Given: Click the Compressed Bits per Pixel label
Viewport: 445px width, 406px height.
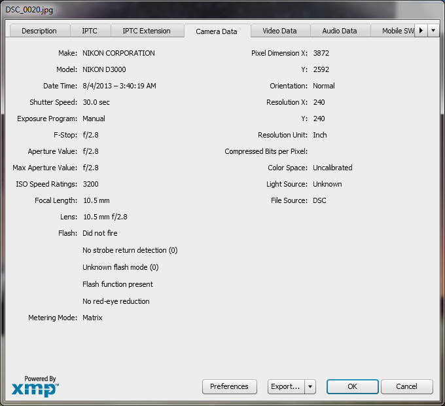Looking at the screenshot, I should (266, 151).
